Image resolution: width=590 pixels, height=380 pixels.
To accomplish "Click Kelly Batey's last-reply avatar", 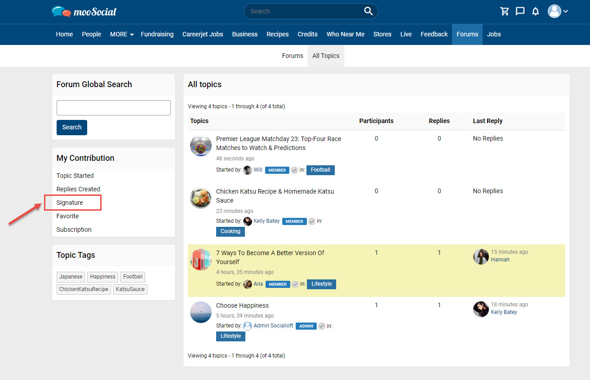I will tap(481, 309).
